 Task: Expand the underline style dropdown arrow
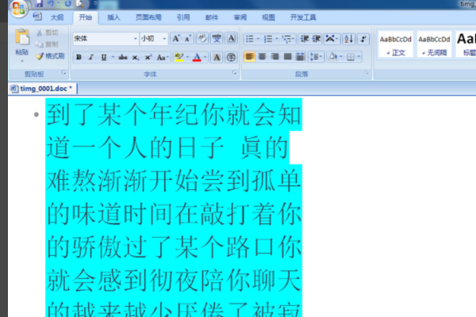[113, 57]
